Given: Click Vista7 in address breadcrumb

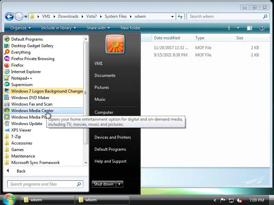Looking at the screenshot, I should pos(91,16).
